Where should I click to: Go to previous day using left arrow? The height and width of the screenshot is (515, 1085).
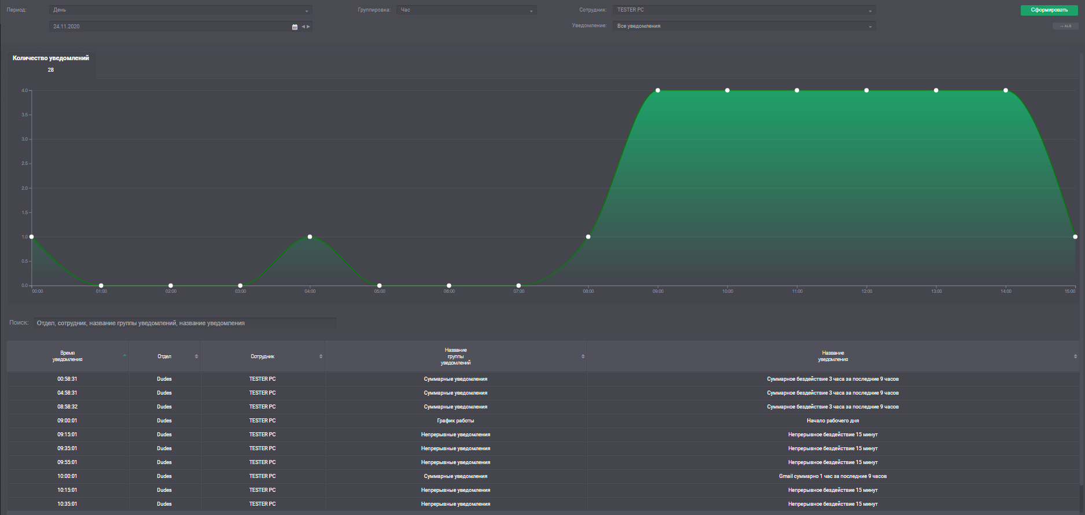click(303, 27)
